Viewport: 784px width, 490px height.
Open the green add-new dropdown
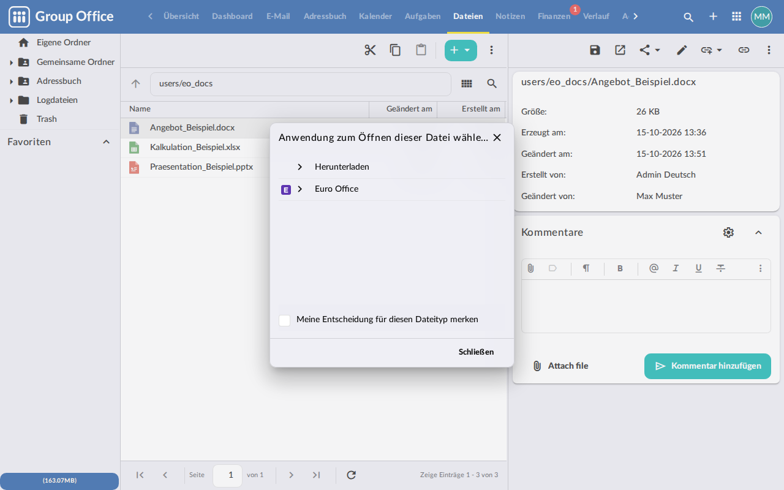coord(461,50)
